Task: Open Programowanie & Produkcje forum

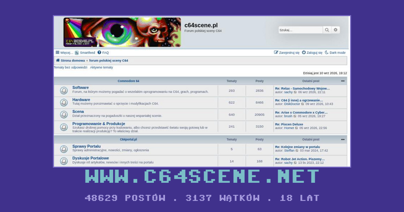Action: coord(99,124)
